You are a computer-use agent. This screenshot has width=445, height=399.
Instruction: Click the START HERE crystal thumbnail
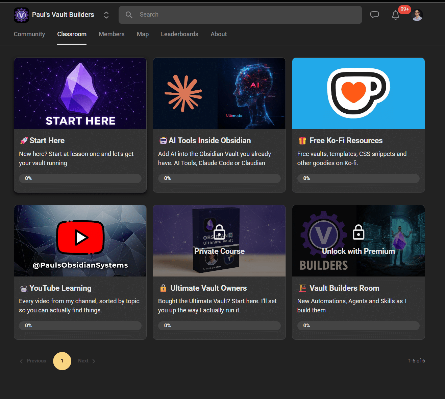pos(80,93)
